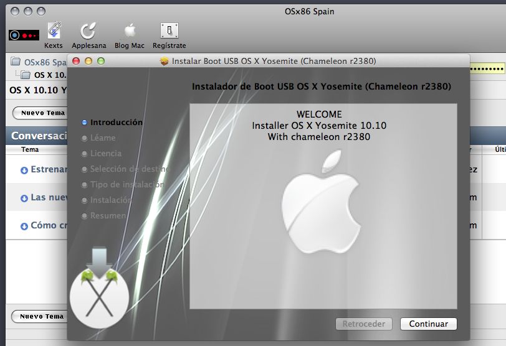The height and width of the screenshot is (346, 506).
Task: Select the Tipo de instalación step
Action: 127,184
